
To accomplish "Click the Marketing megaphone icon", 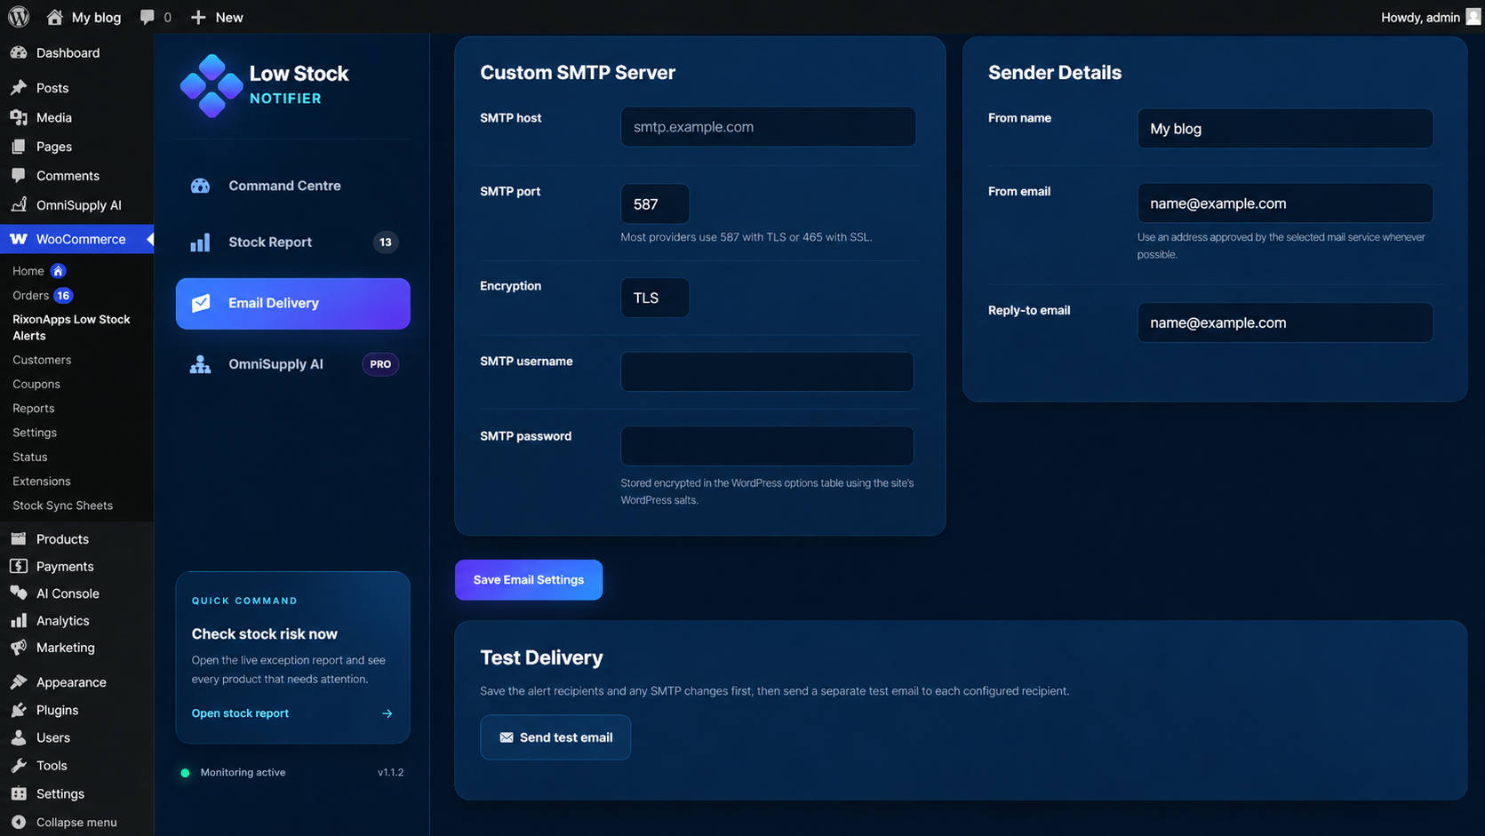I will (19, 647).
